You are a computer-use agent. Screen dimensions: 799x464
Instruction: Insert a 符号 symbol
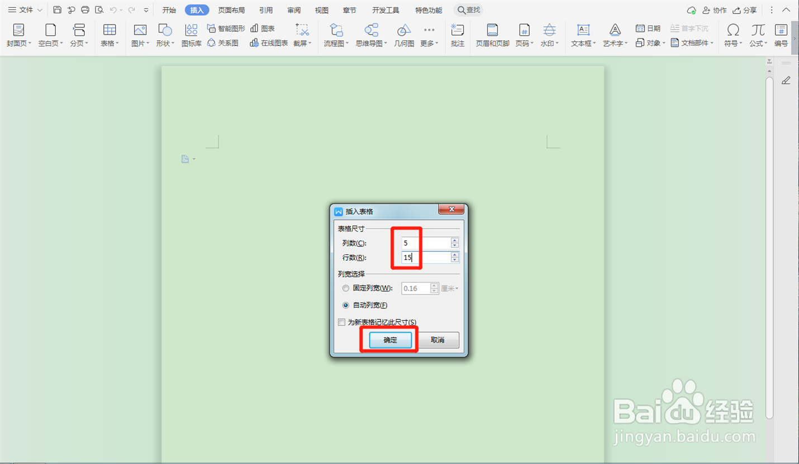click(x=733, y=35)
